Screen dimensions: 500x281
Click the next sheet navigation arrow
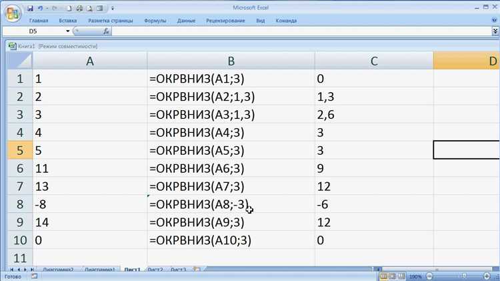point(25,270)
